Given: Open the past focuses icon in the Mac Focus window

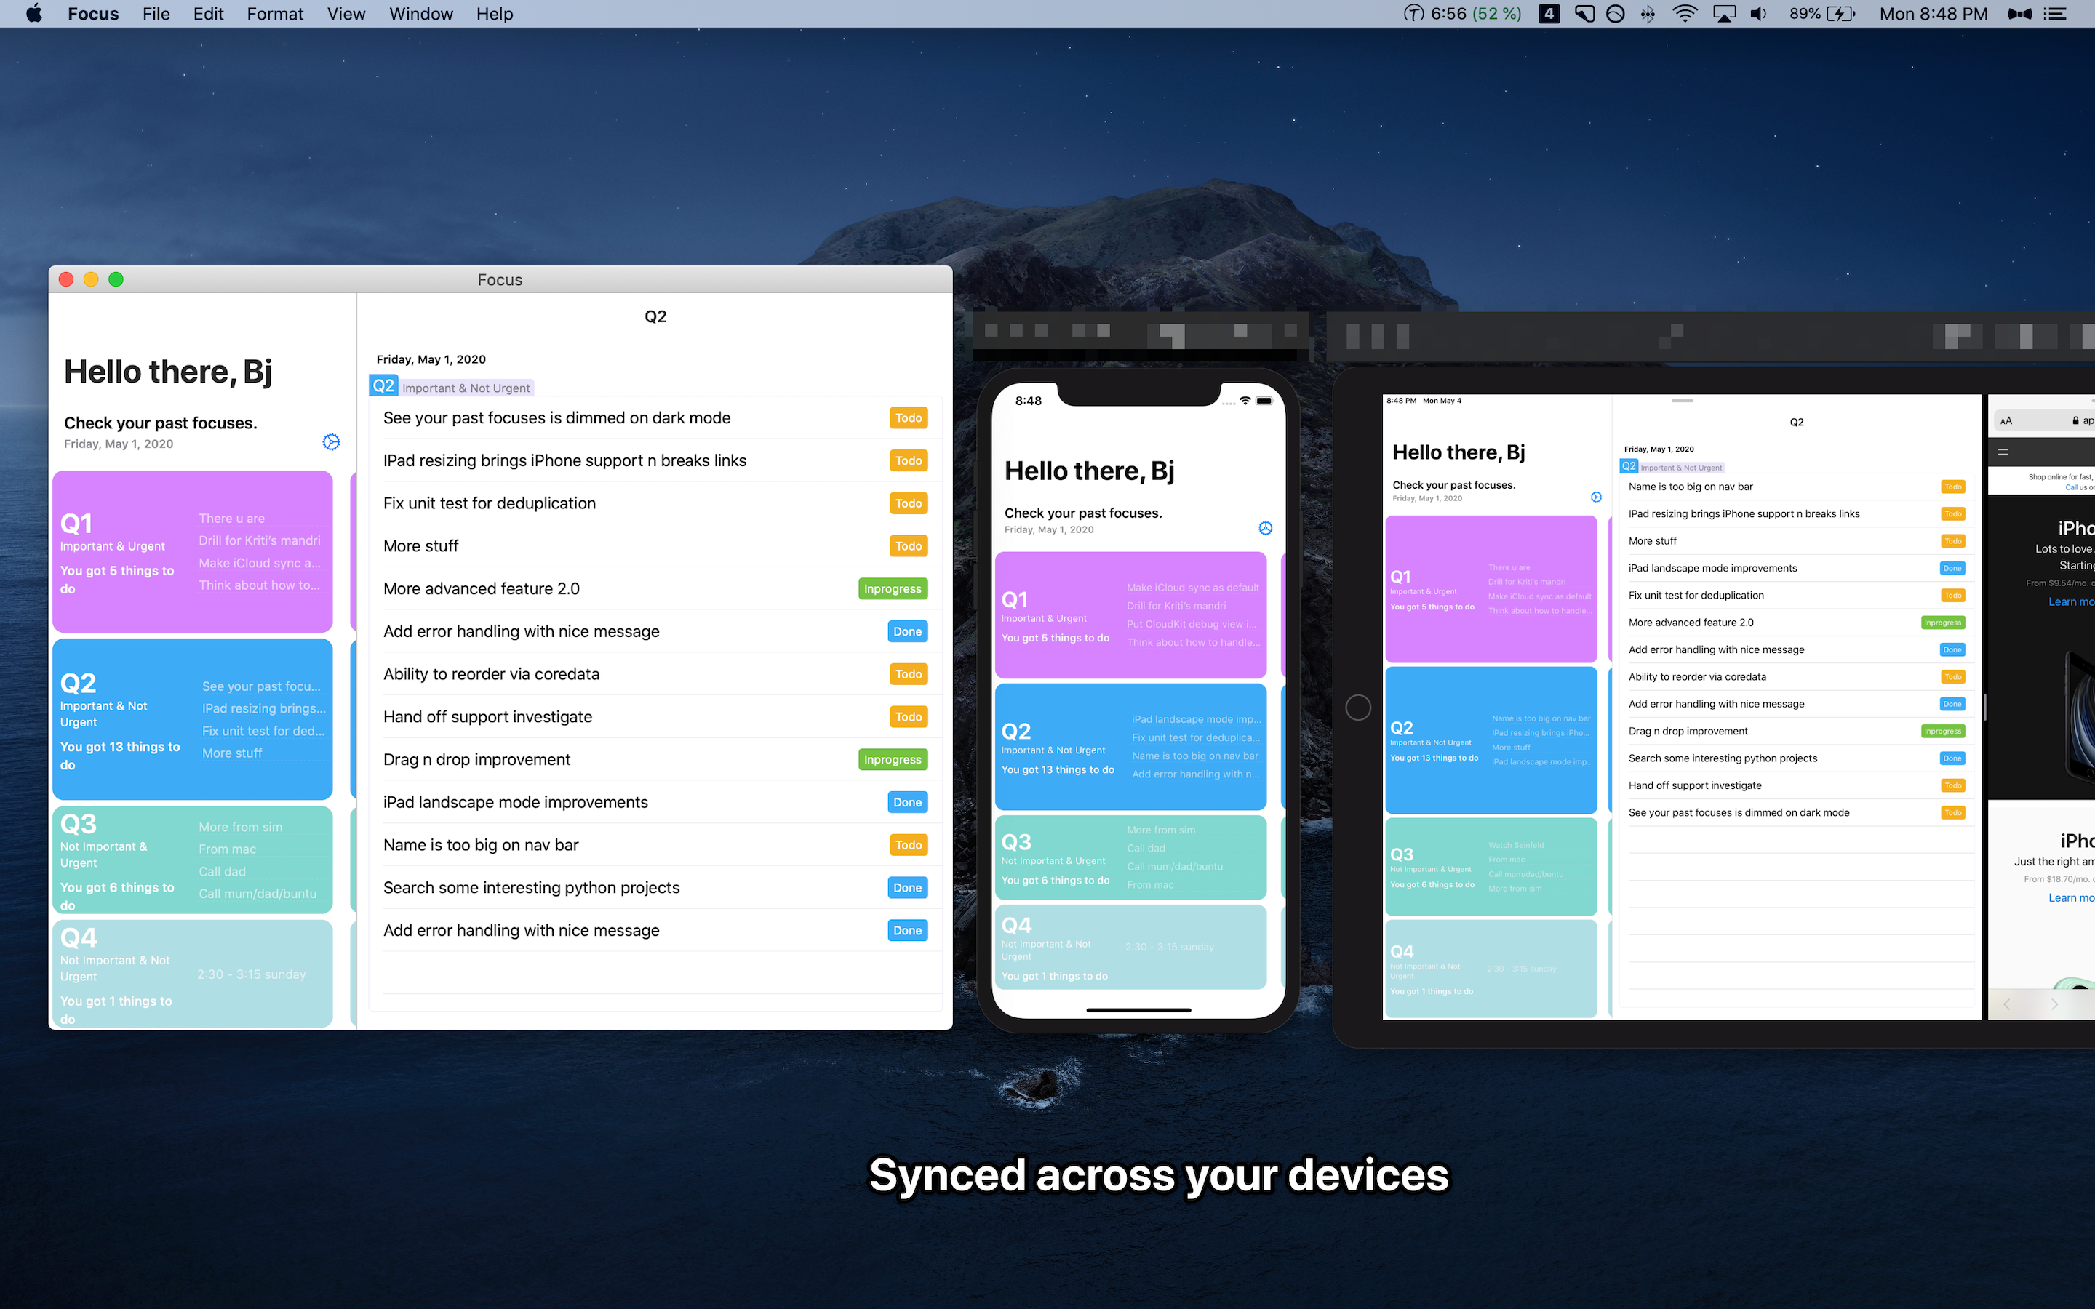Looking at the screenshot, I should [x=331, y=441].
